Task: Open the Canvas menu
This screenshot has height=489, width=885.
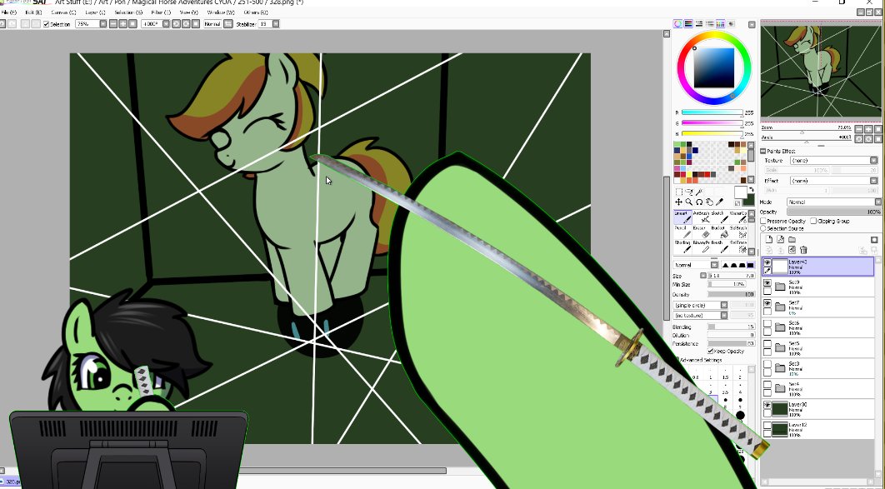Action: (63, 12)
